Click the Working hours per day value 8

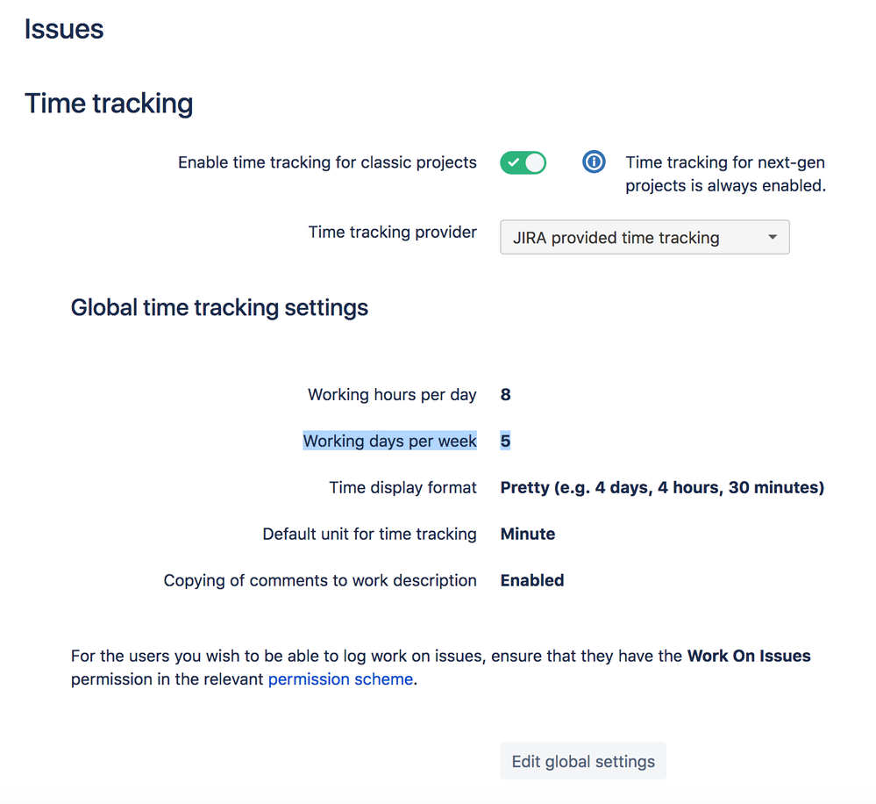point(505,394)
